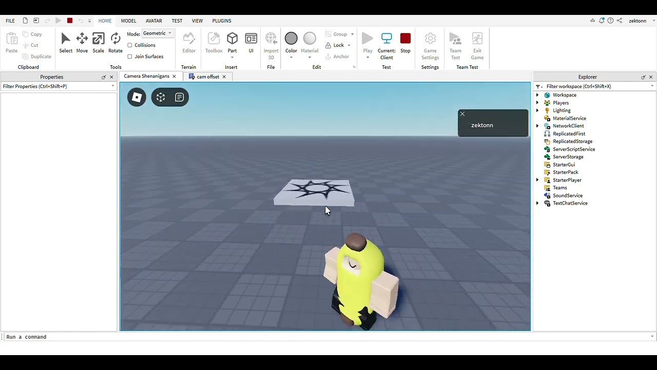Expand the StarterPlayer tree node
This screenshot has width=657, height=370.
[x=537, y=180]
